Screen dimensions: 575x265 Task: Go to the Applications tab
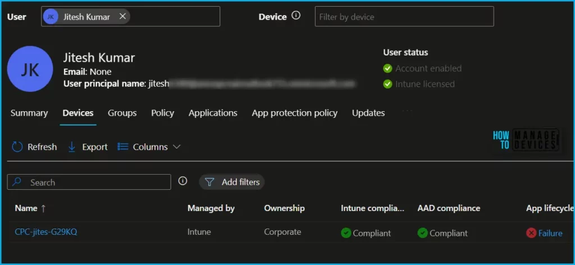(x=213, y=113)
